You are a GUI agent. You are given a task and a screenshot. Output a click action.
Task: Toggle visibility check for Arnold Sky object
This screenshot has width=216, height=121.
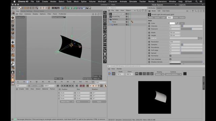(x=127, y=16)
